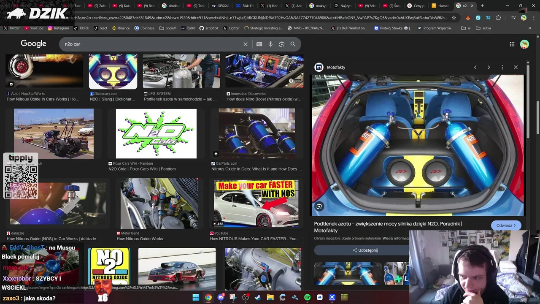This screenshot has height=304, width=540.
Task: Open the LPG SYSTEM Podtlenek azotu result
Action: (x=181, y=71)
